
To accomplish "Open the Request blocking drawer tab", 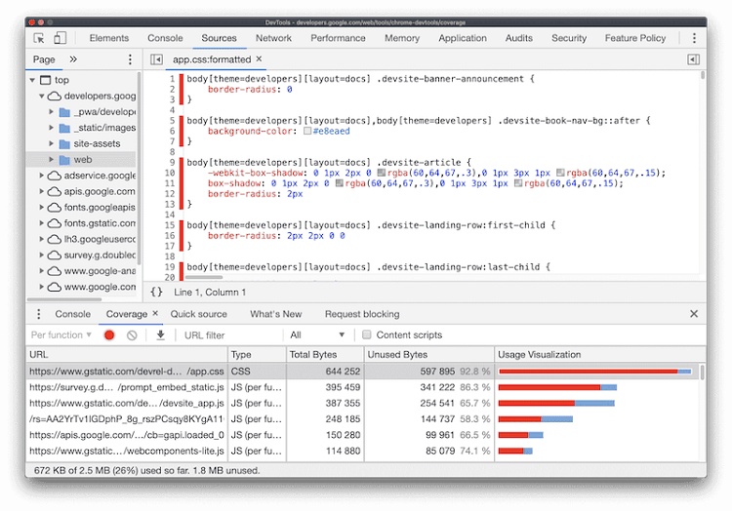I will 362,314.
